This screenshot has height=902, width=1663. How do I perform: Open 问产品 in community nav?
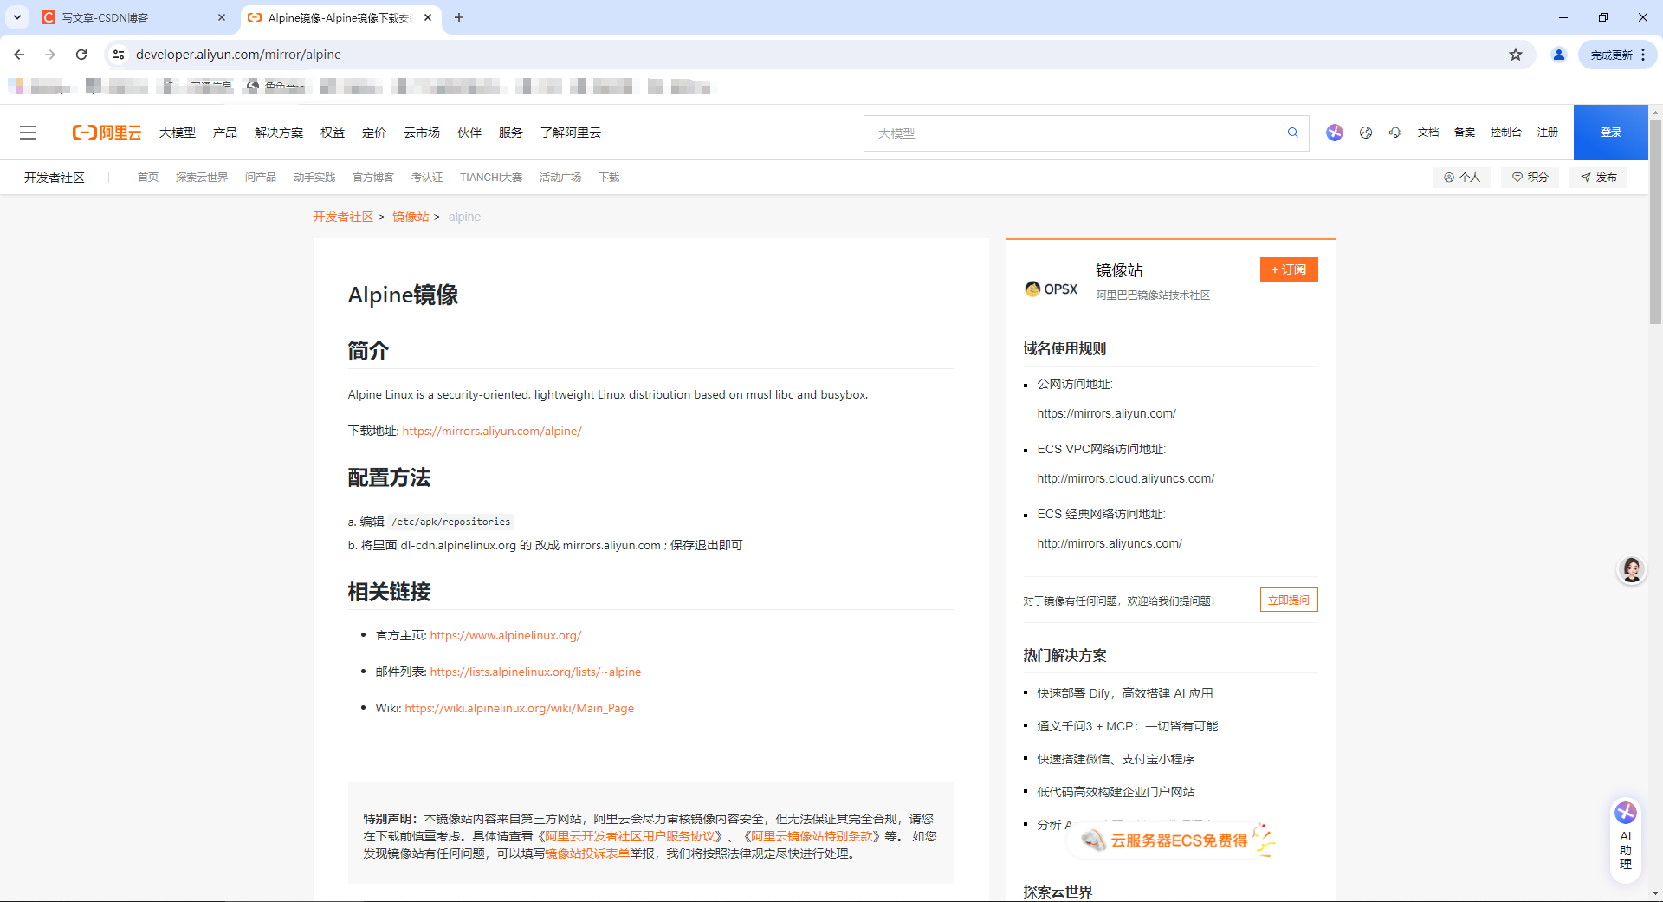[x=261, y=178]
